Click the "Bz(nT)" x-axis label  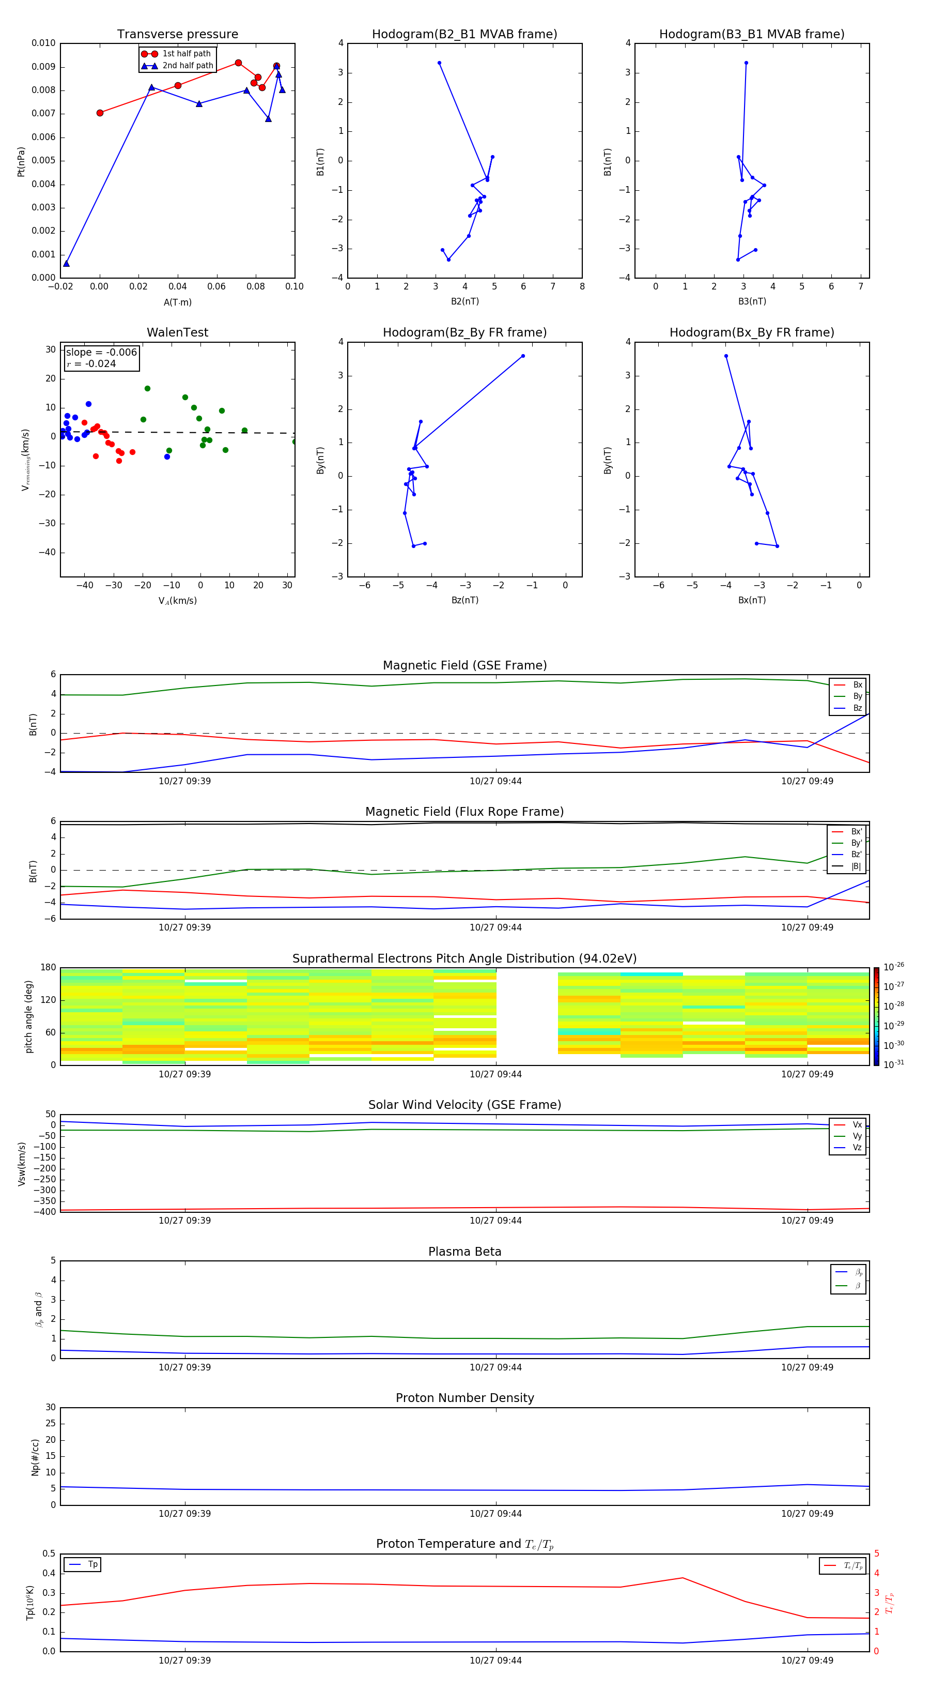[x=464, y=600]
